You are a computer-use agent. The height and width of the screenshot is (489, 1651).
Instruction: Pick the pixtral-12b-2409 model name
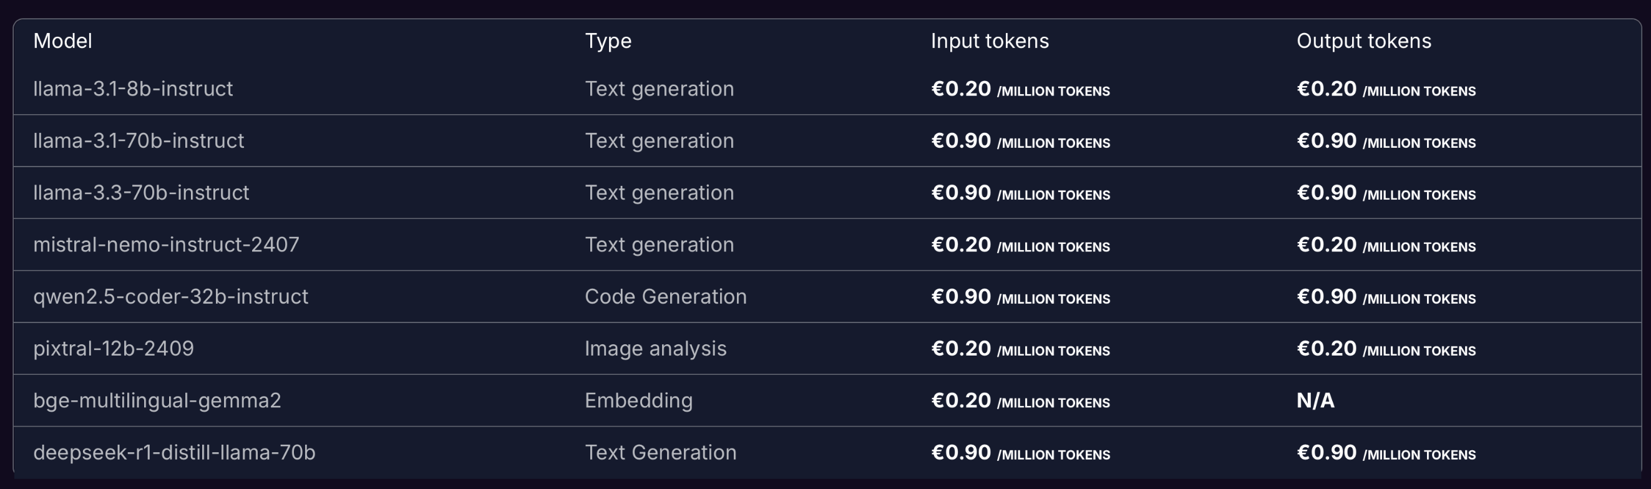114,348
